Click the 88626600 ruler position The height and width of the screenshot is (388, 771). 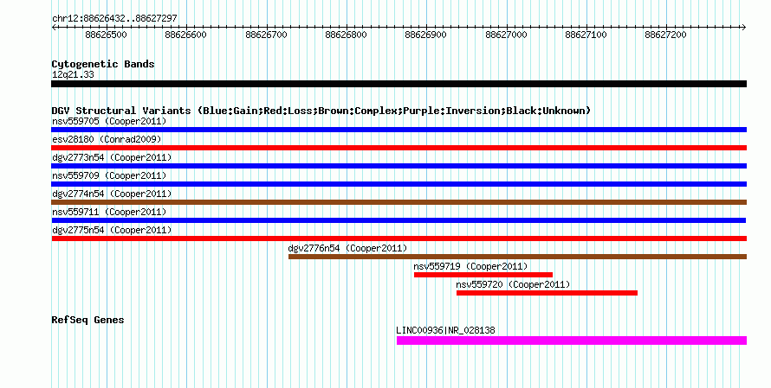pos(186,35)
